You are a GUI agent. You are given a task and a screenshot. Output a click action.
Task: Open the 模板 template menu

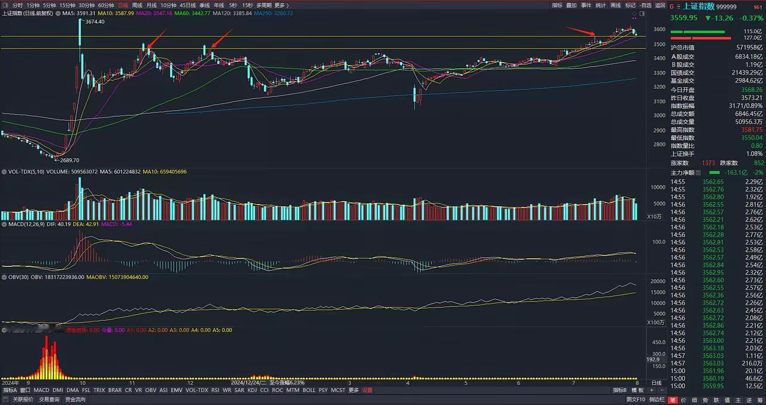(637, 390)
